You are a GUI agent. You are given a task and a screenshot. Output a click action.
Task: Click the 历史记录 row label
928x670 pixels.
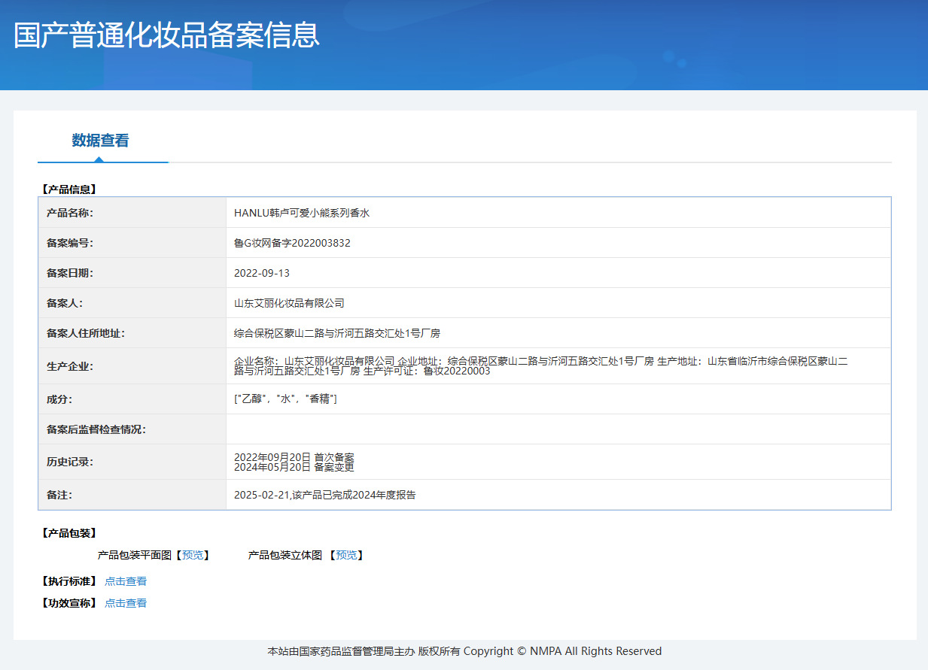click(x=70, y=462)
